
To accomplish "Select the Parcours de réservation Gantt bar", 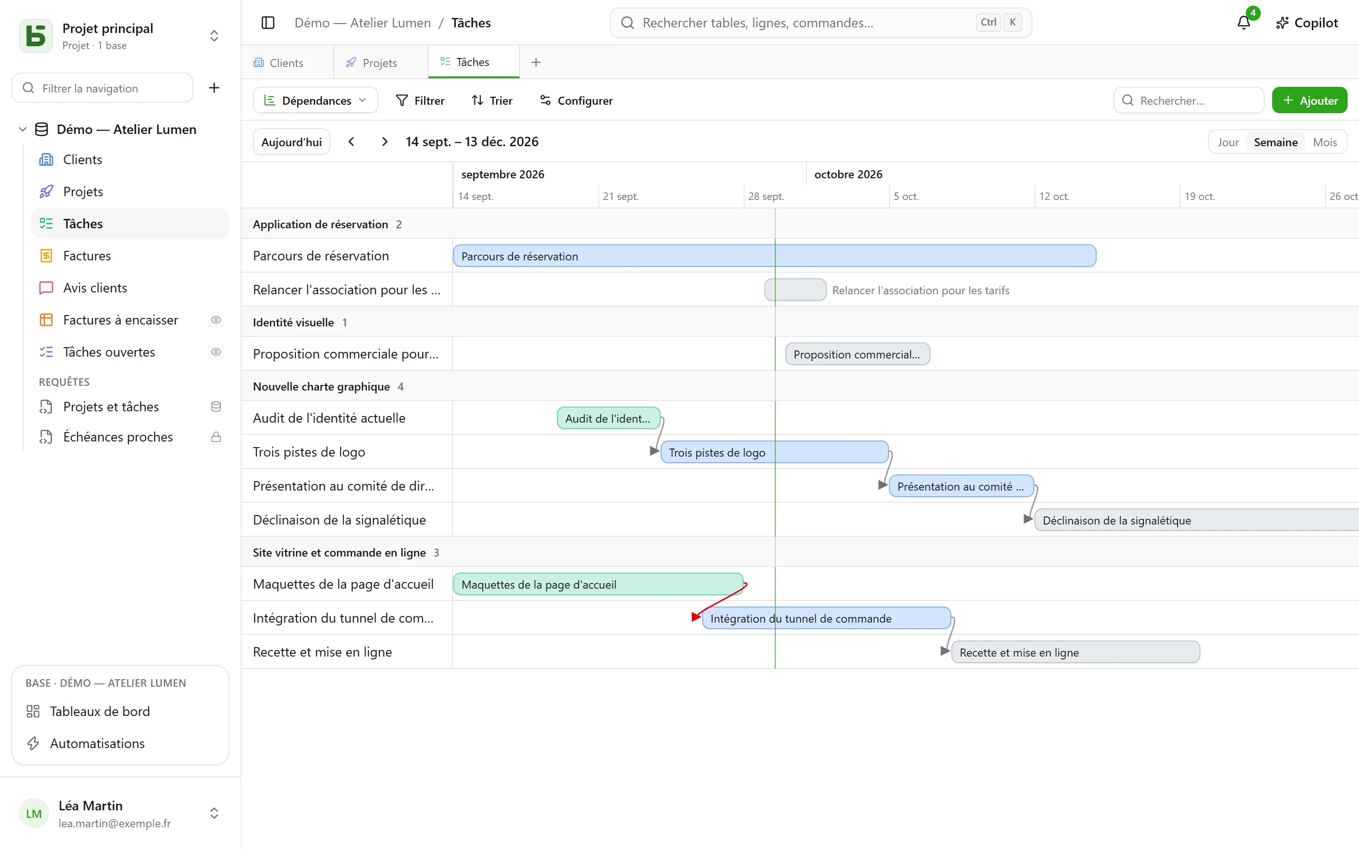I will click(x=774, y=256).
